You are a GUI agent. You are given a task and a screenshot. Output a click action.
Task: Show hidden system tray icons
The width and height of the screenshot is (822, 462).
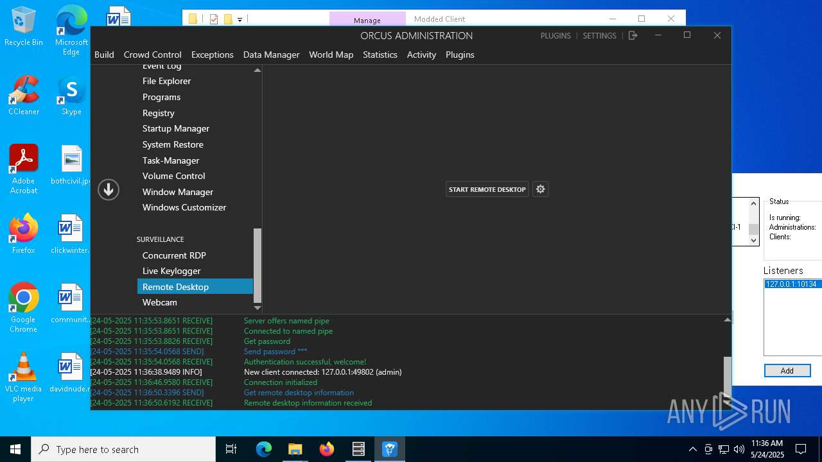(x=692, y=449)
